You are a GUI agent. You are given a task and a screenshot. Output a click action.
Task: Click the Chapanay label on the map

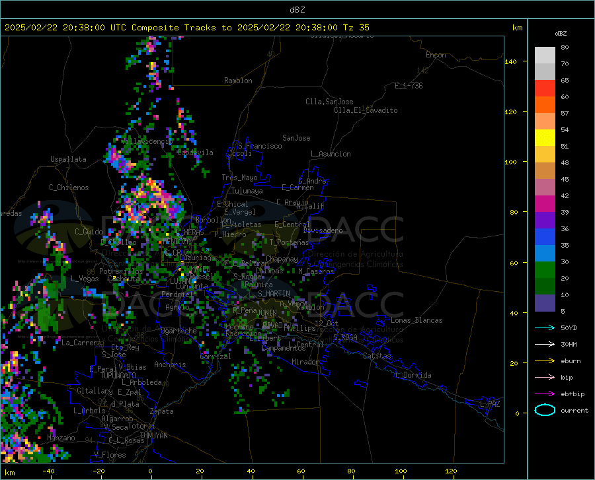pos(282,259)
